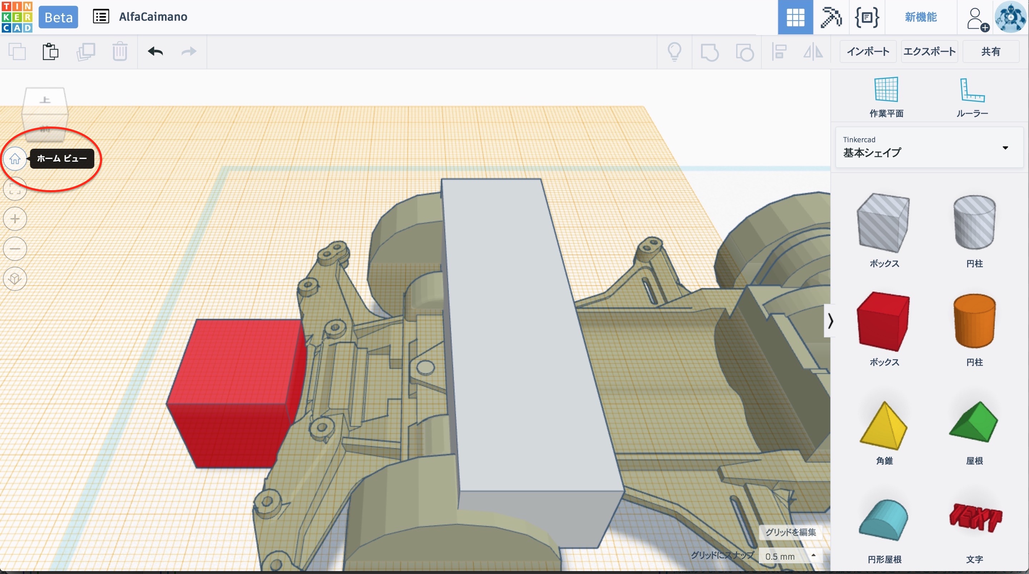Click the paste clipboard icon

[50, 51]
